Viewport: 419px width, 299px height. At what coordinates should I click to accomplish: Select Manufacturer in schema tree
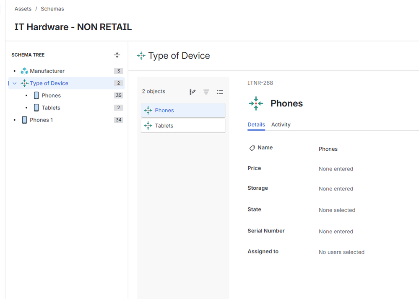coord(47,71)
